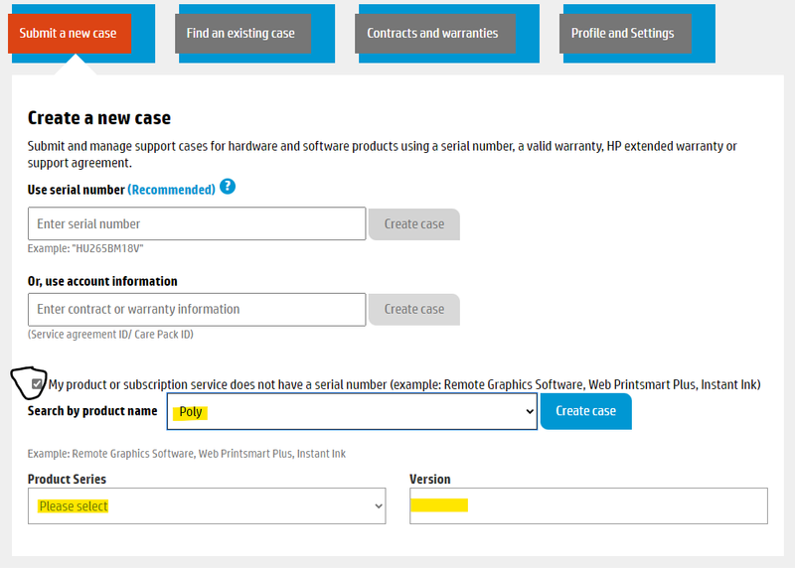Focus the Enter serial number field
The image size is (795, 569).
click(197, 223)
